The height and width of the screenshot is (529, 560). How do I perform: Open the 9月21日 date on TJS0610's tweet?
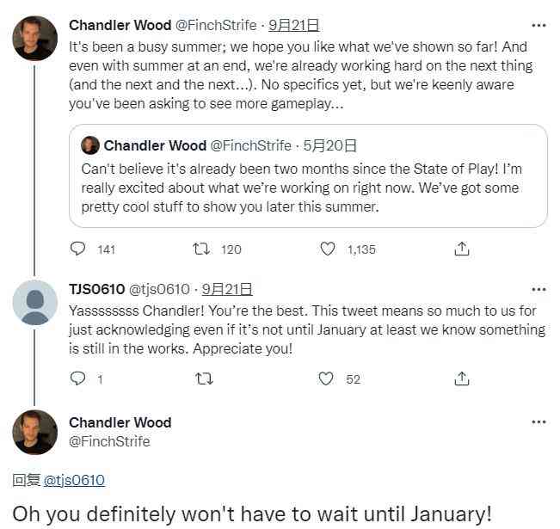tap(227, 289)
